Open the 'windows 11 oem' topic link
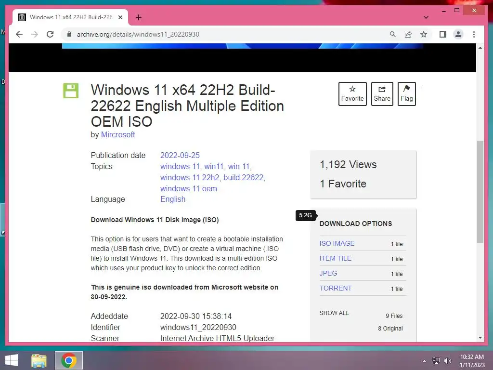The width and height of the screenshot is (493, 370). click(x=189, y=188)
